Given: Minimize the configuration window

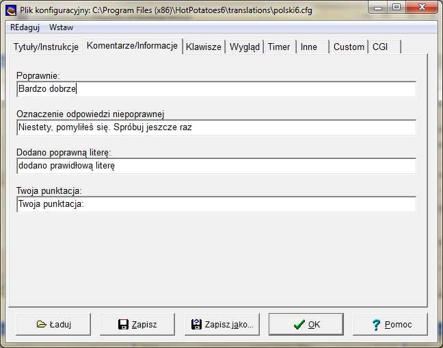Looking at the screenshot, I should pos(378,8).
